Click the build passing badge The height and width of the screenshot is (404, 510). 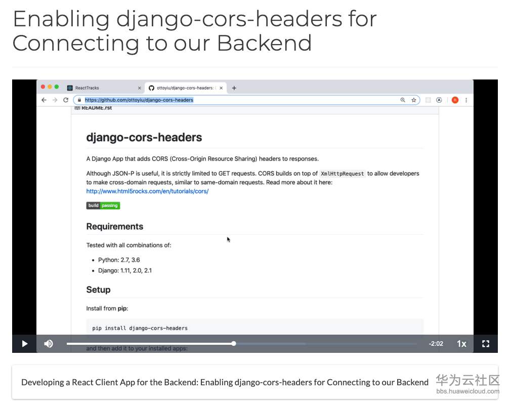point(103,206)
